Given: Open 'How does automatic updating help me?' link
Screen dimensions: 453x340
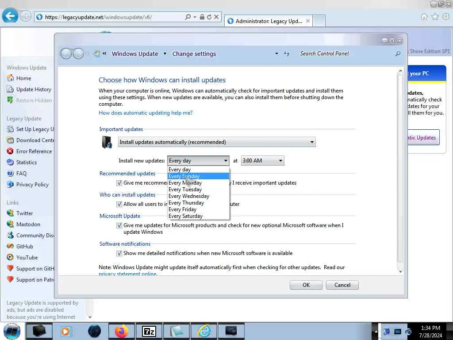Looking at the screenshot, I should 146,113.
